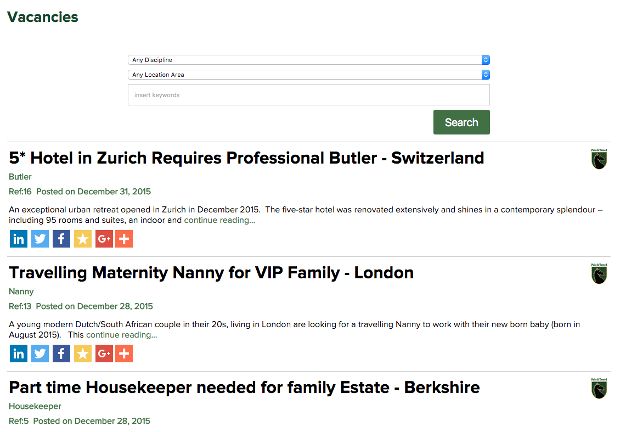This screenshot has width=626, height=432.
Task: Open more sharing options for the Nanny vacancy
Action: click(123, 353)
